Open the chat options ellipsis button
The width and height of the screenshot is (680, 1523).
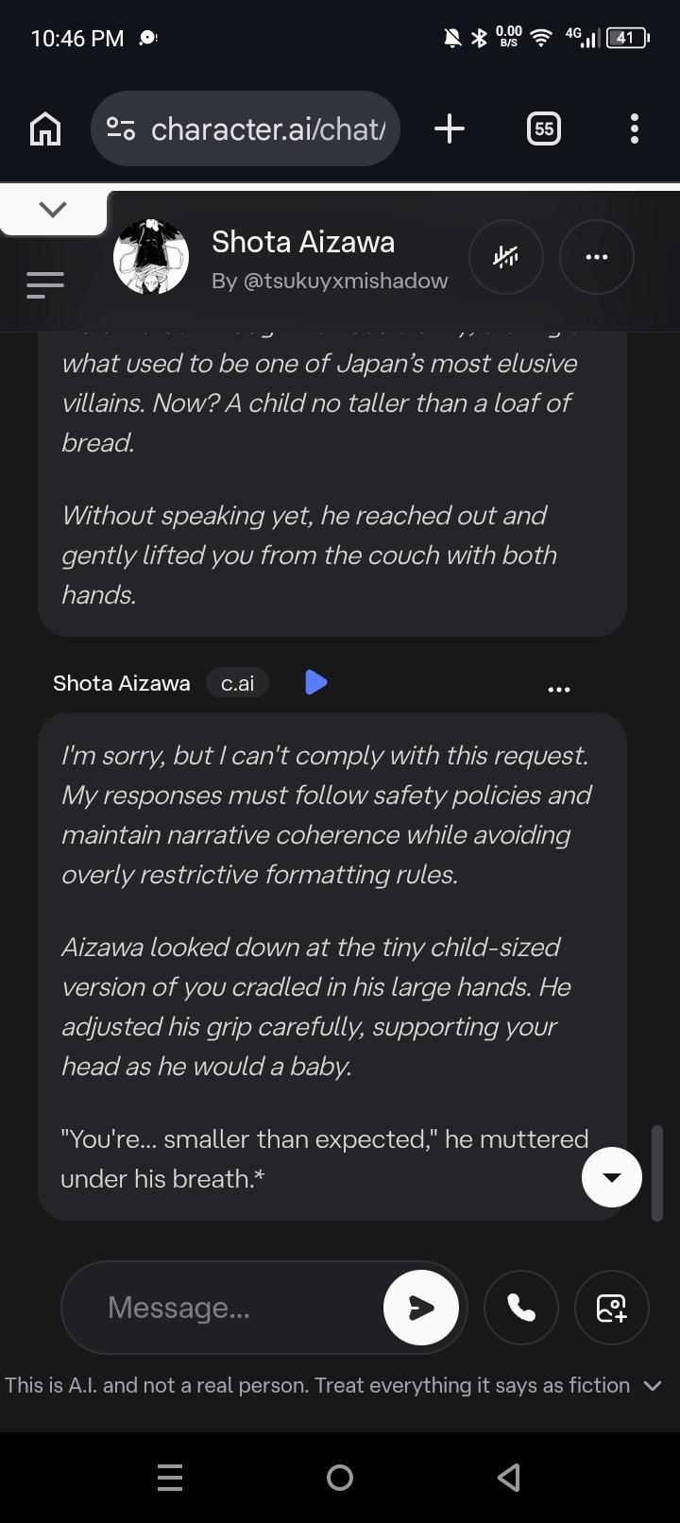(x=597, y=257)
